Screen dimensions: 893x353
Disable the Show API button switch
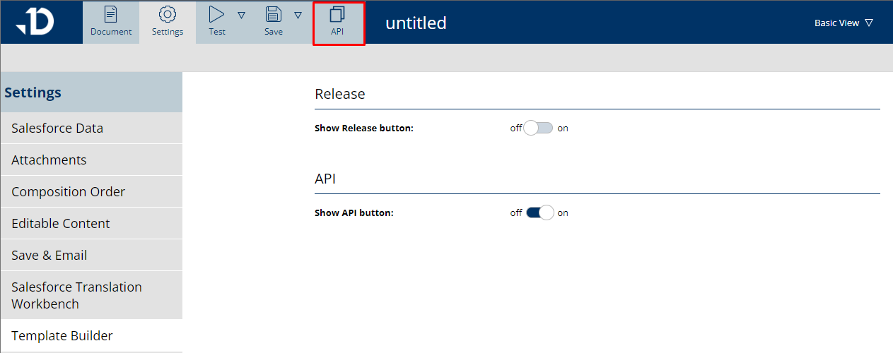539,213
